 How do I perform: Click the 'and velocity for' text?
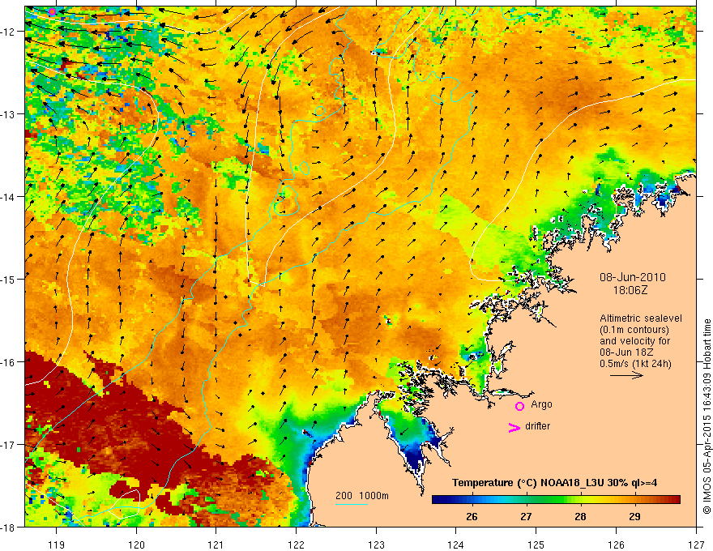[634, 340]
